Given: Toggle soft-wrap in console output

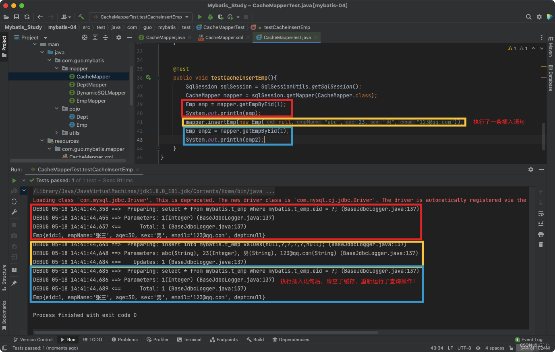Looking at the screenshot, I should tap(541, 213).
